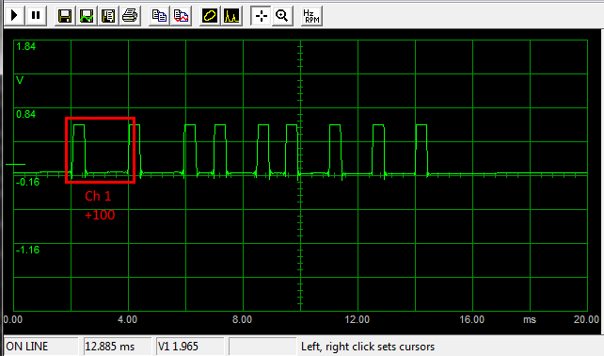The image size is (604, 356).
Task: Click the 20.00 time axis label
Action: pyautogui.click(x=587, y=319)
